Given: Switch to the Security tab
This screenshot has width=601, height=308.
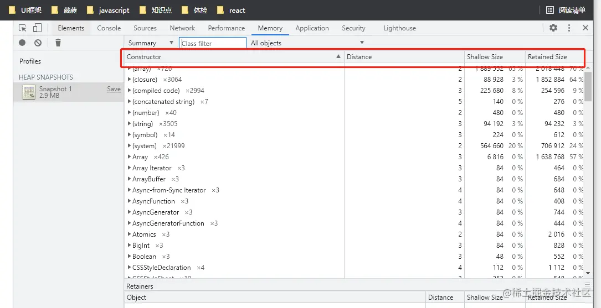Looking at the screenshot, I should pyautogui.click(x=353, y=28).
